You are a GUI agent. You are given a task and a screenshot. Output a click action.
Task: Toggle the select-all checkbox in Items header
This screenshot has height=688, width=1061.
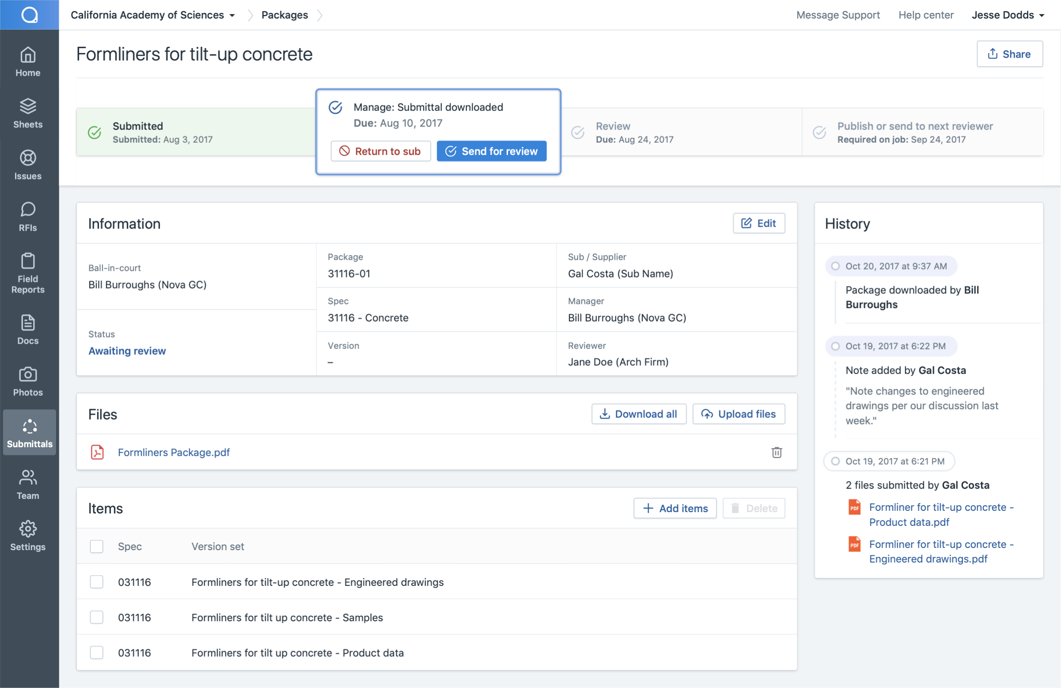(x=96, y=546)
